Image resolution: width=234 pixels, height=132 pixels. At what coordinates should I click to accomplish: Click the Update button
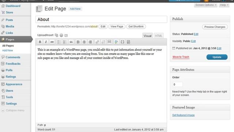217,57
